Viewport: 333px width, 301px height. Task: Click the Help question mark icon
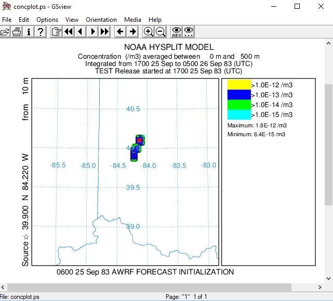(x=41, y=32)
